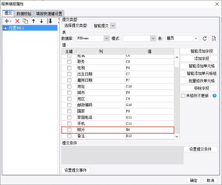Click the 智能添加单元格 button
Viewport: 222px width, 185px height.
[x=199, y=66]
